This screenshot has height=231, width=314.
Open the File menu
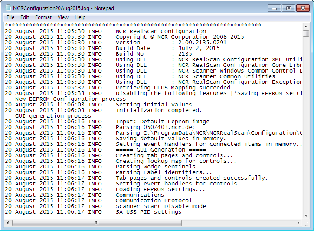(x=10, y=17)
